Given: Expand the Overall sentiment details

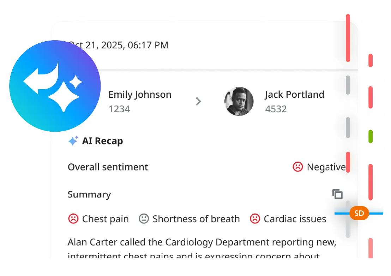Looking at the screenshot, I should [108, 167].
